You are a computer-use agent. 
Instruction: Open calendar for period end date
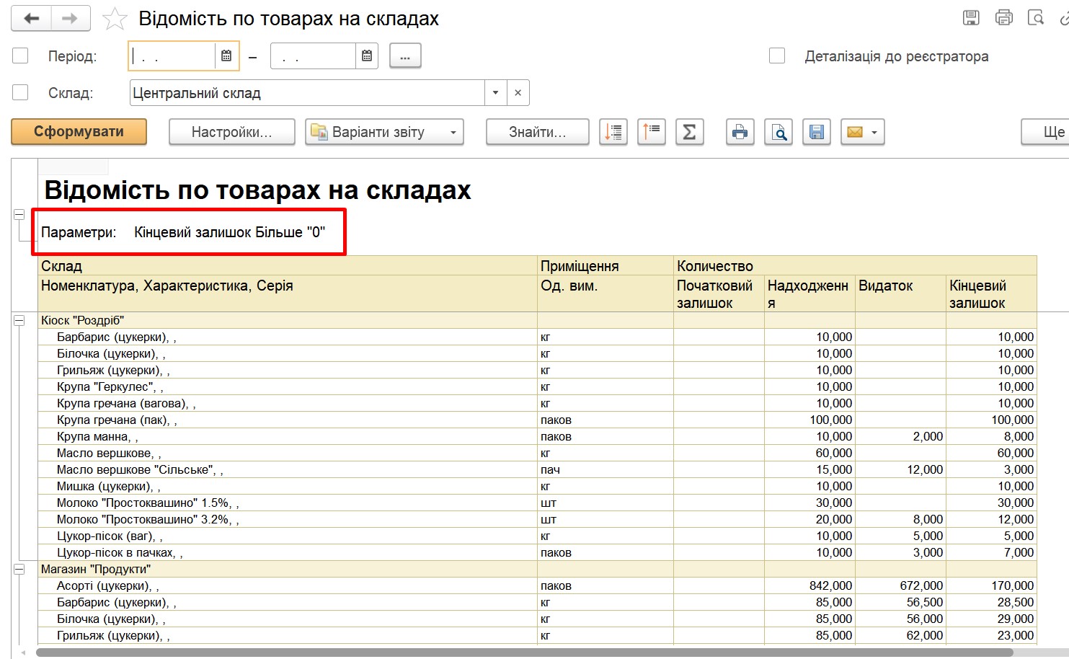[x=367, y=56]
